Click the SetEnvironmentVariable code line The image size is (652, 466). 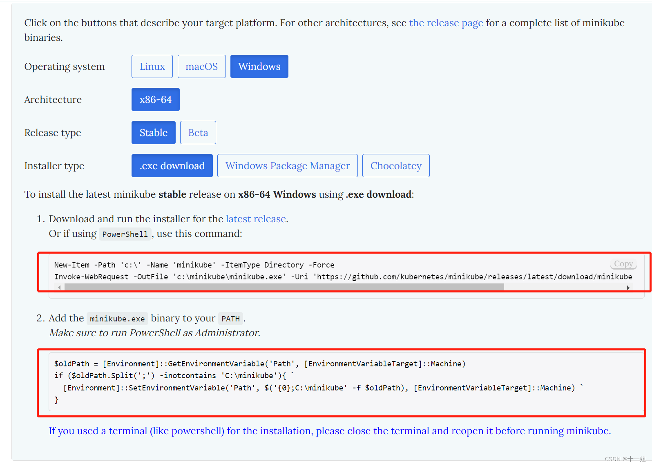pos(323,388)
